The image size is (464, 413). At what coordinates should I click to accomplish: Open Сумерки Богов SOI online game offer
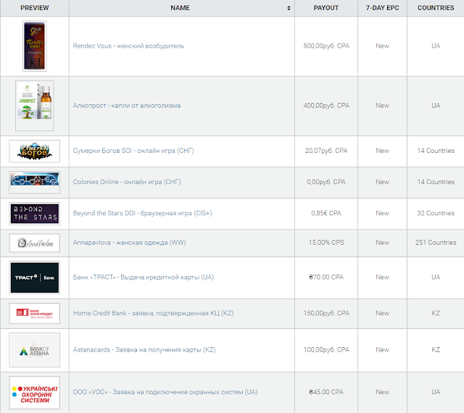[x=133, y=151]
